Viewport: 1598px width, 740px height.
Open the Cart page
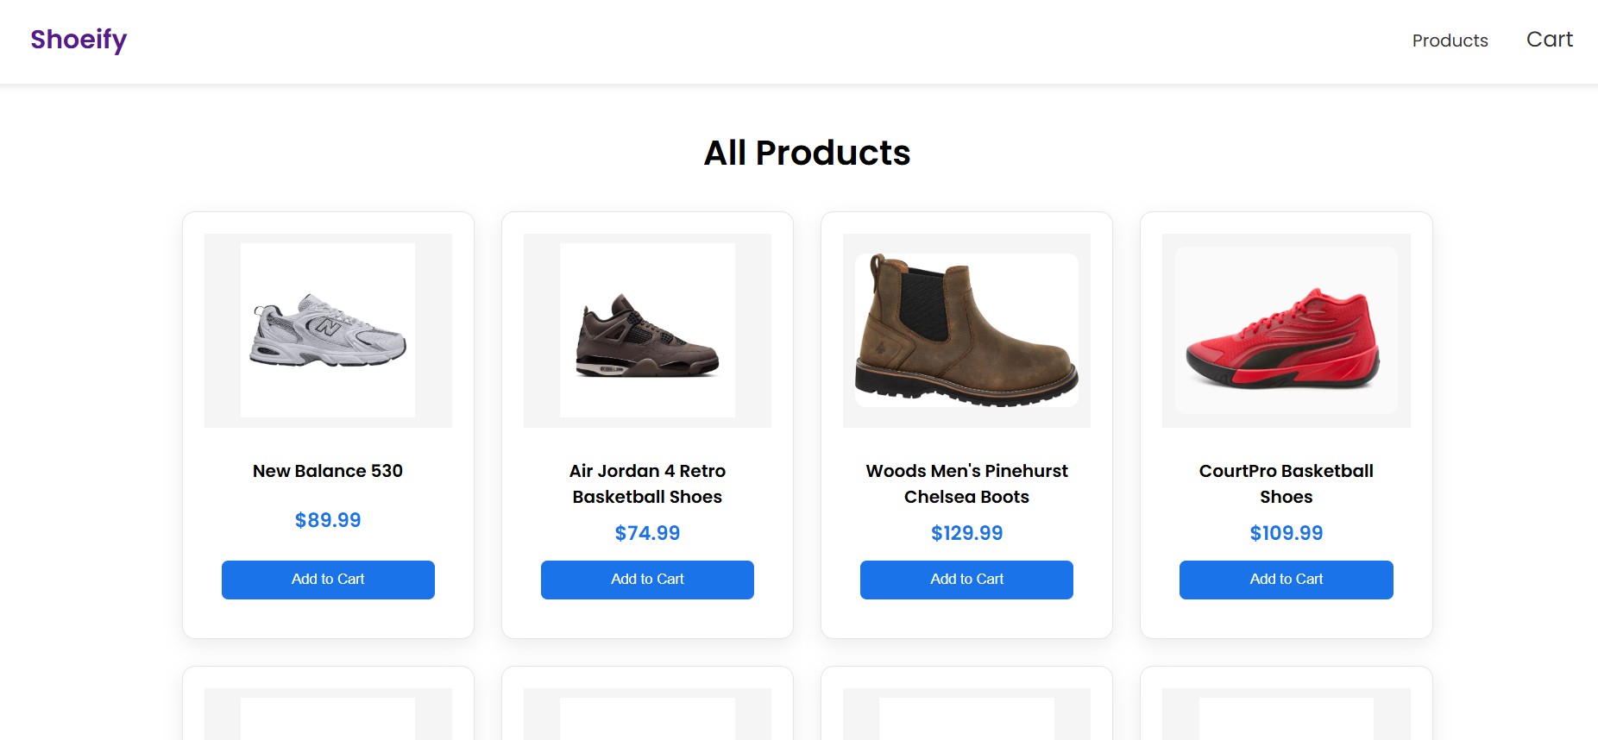(1549, 39)
